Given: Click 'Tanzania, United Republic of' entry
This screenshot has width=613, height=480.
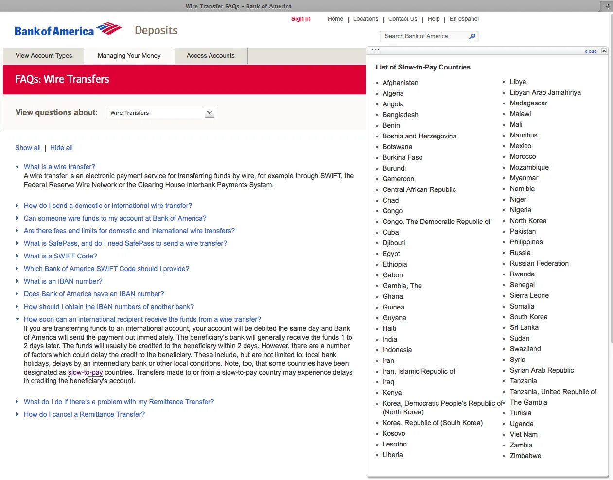Looking at the screenshot, I should click(x=553, y=392).
